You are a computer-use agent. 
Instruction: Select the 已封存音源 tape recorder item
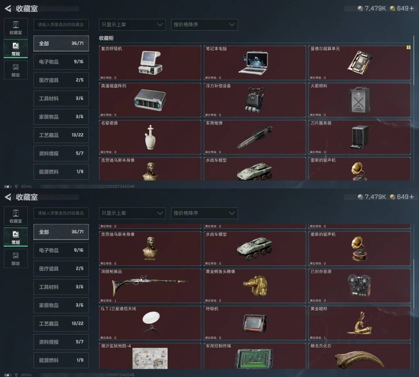pos(359,286)
